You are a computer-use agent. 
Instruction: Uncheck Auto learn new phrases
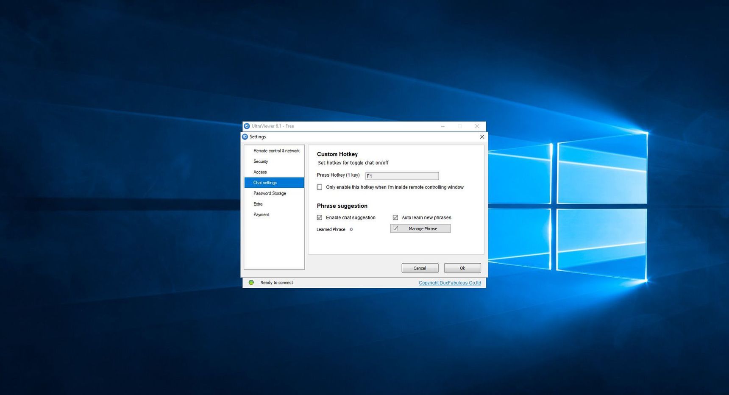pyautogui.click(x=395, y=217)
